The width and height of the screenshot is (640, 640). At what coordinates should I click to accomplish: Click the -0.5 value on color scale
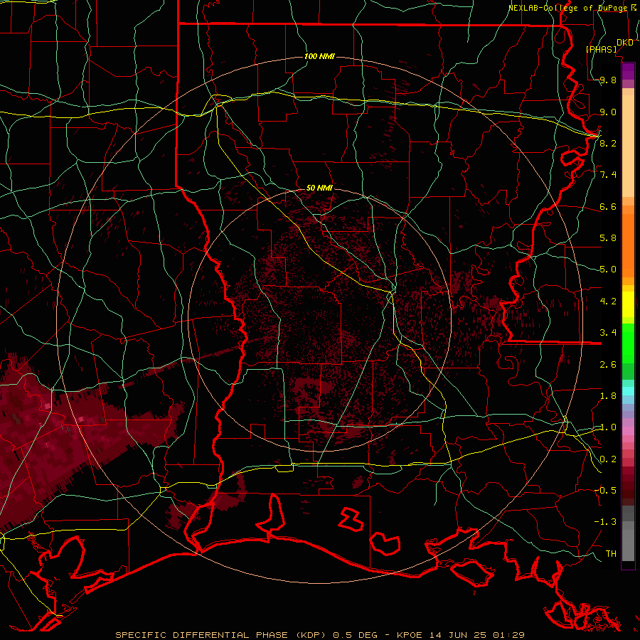[605, 491]
